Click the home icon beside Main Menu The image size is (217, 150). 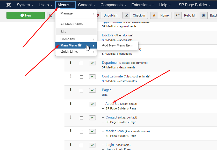coord(80,45)
